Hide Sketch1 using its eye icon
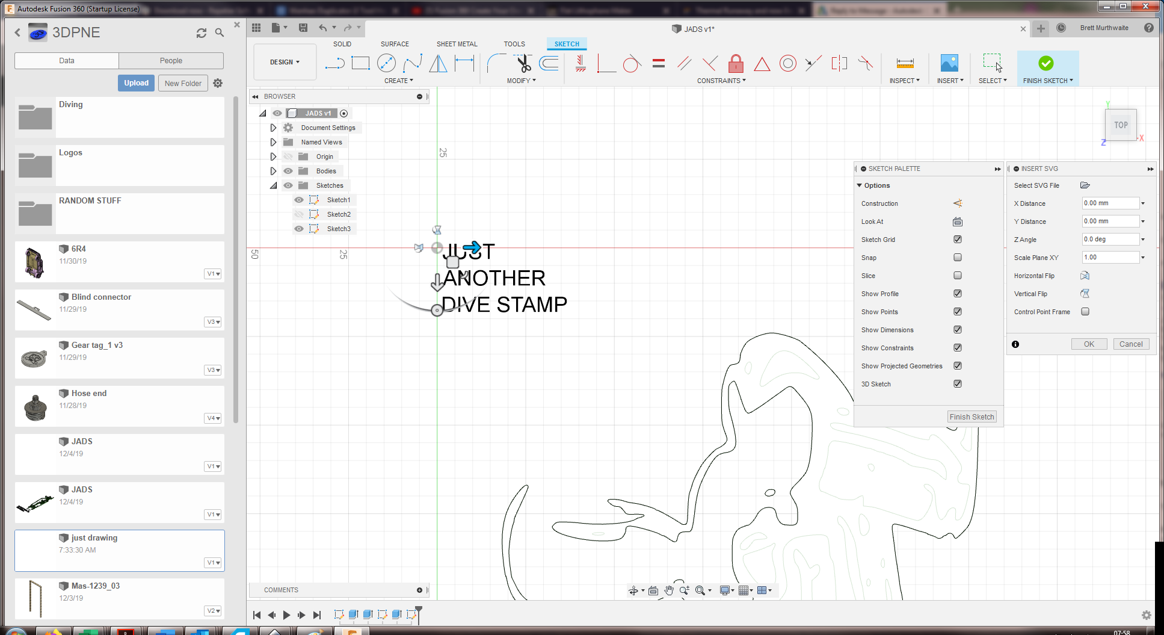The width and height of the screenshot is (1164, 635). click(x=299, y=200)
